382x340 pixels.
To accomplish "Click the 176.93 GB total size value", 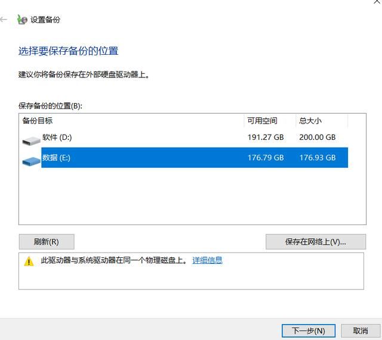I will click(318, 158).
